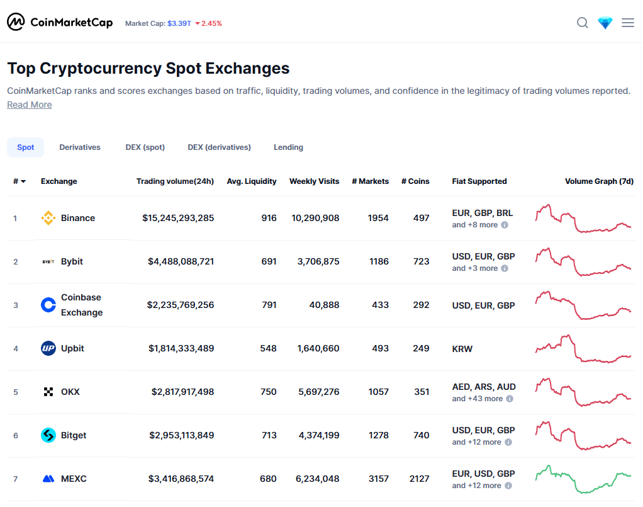This screenshot has height=507, width=643.
Task: Sort by Trading volume(24h) header
Action: point(175,181)
